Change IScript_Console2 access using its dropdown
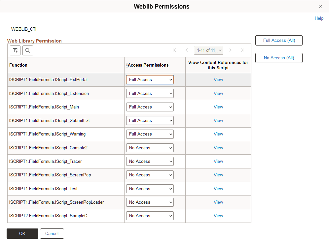This screenshot has width=329, height=241. (x=150, y=148)
